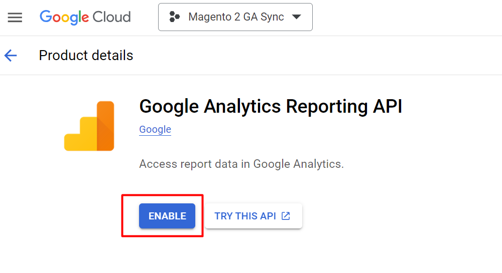Click the Google Analytics Reporting API title
The width and height of the screenshot is (502, 273).
pos(271,107)
